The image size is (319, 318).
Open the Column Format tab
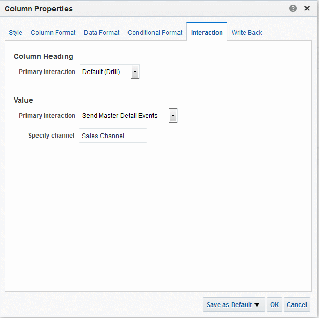coord(53,33)
